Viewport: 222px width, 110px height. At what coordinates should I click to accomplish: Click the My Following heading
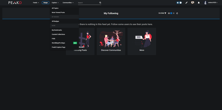coord(111,13)
